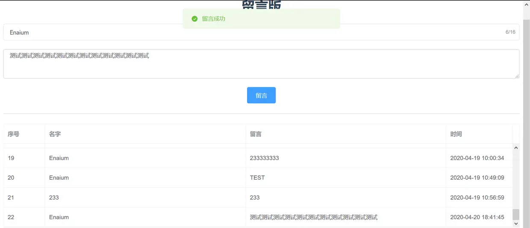
Task: Click timestamp 2020-04-20 18:41:45
Action: point(477,217)
